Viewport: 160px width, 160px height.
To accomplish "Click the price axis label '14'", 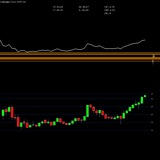I will coord(152,130).
